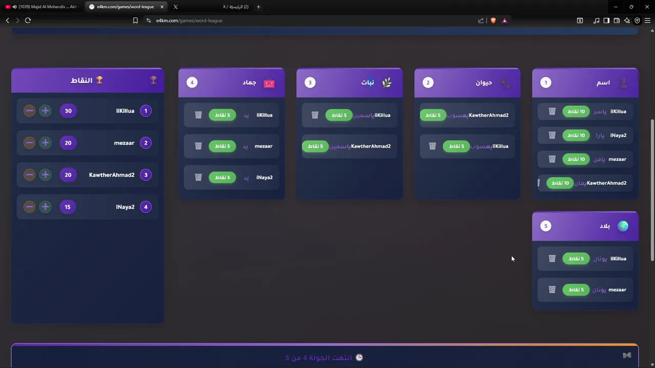Image resolution: width=655 pixels, height=368 pixels.
Task: Open Brave Shields icon
Action: click(493, 20)
